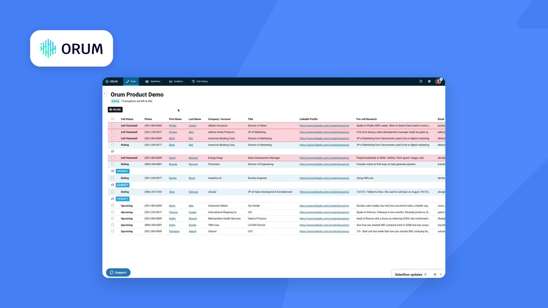Check the box for Brenda Mcclure
The image size is (548, 308).
(113, 164)
